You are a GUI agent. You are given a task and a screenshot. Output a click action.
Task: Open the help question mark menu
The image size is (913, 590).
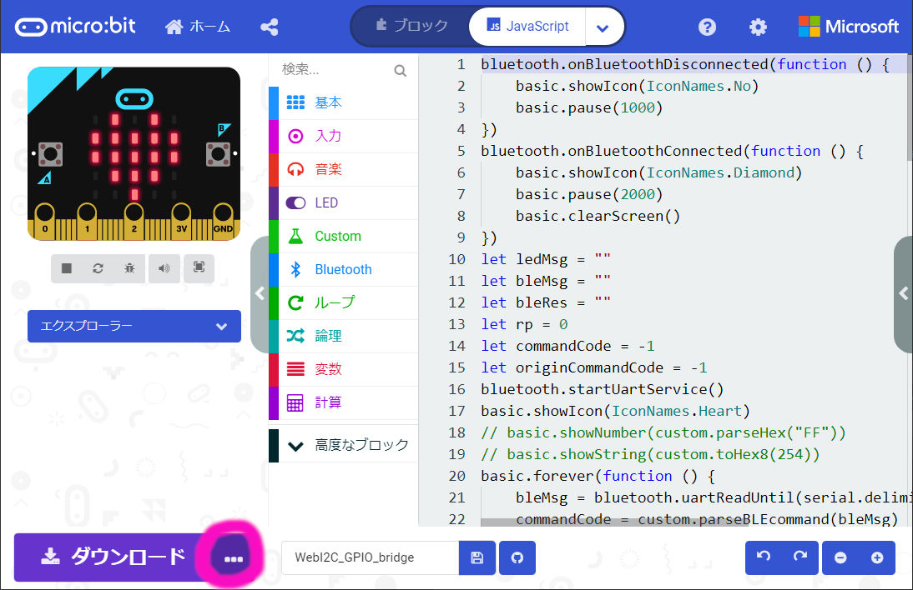707,27
